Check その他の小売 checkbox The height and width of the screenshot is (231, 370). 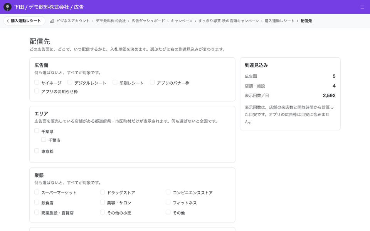pos(103,212)
